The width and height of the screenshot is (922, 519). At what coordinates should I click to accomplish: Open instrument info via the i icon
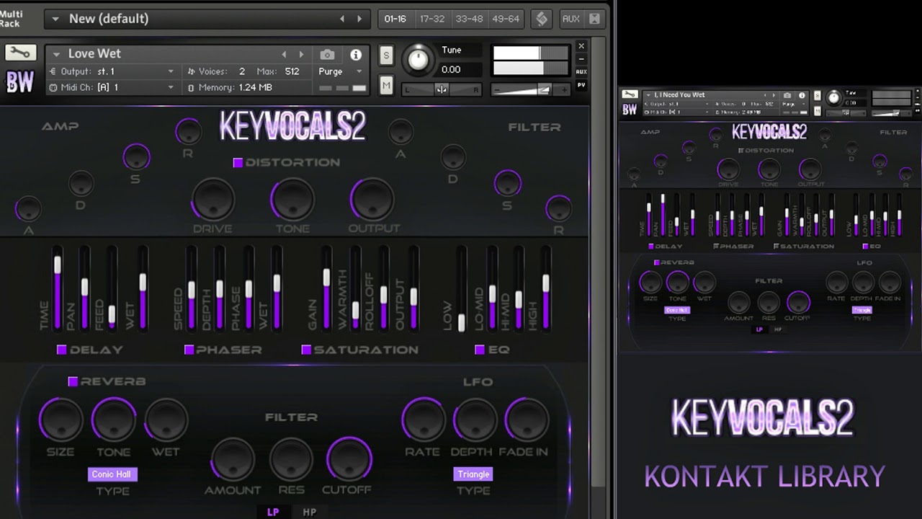point(354,55)
